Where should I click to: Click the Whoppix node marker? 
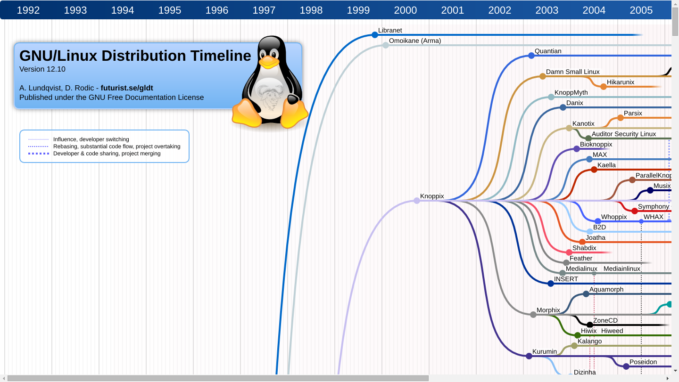pyautogui.click(x=598, y=221)
